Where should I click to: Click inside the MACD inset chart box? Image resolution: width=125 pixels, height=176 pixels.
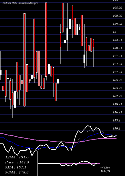pos(69,163)
